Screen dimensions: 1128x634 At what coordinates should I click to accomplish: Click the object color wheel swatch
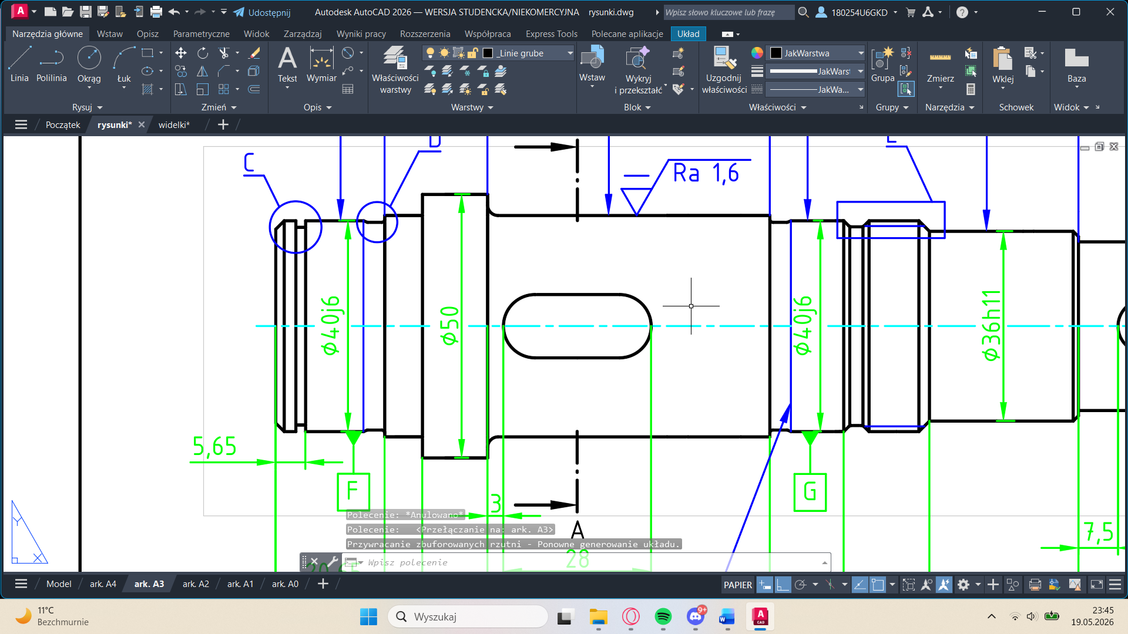[x=757, y=53]
